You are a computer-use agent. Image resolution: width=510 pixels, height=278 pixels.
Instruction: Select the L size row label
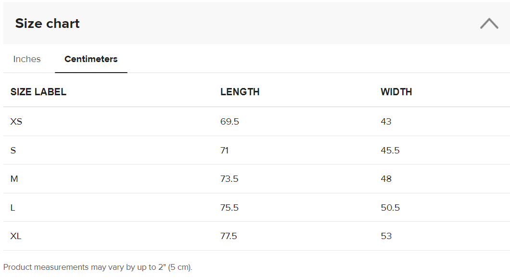pos(13,208)
